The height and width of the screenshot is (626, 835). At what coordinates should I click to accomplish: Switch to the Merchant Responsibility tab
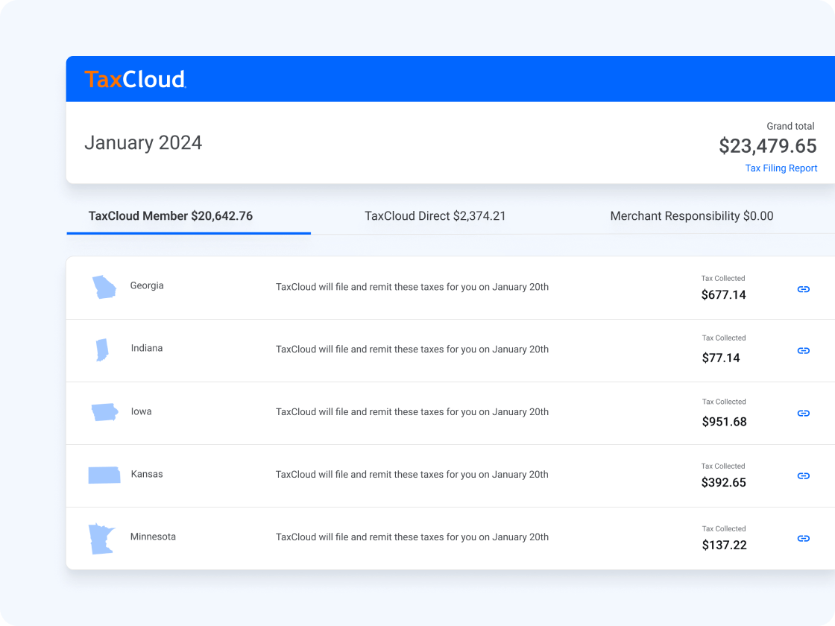point(691,216)
